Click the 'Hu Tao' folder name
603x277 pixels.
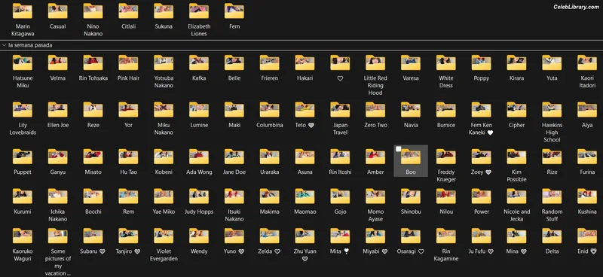(x=128, y=172)
